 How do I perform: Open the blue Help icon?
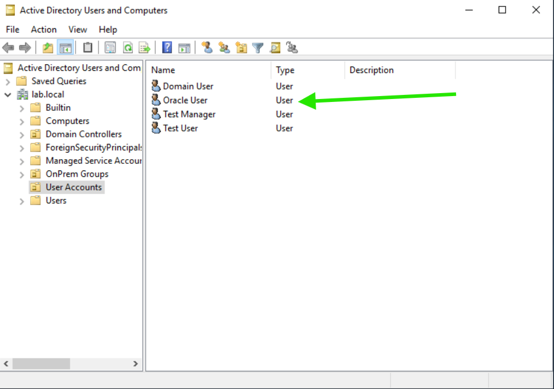pos(167,48)
